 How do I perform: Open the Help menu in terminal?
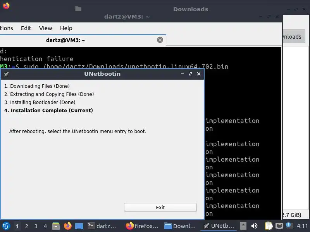pos(66,28)
